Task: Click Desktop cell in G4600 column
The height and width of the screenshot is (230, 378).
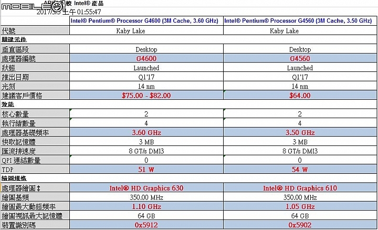Action: (x=146, y=49)
